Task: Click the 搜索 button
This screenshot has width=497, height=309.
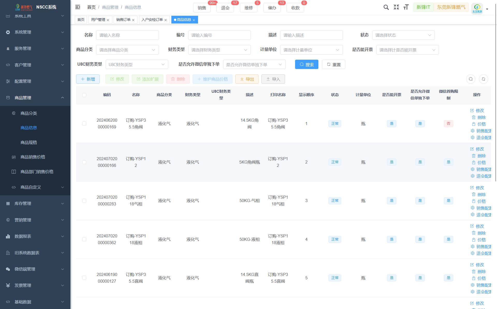Action: pos(306,65)
